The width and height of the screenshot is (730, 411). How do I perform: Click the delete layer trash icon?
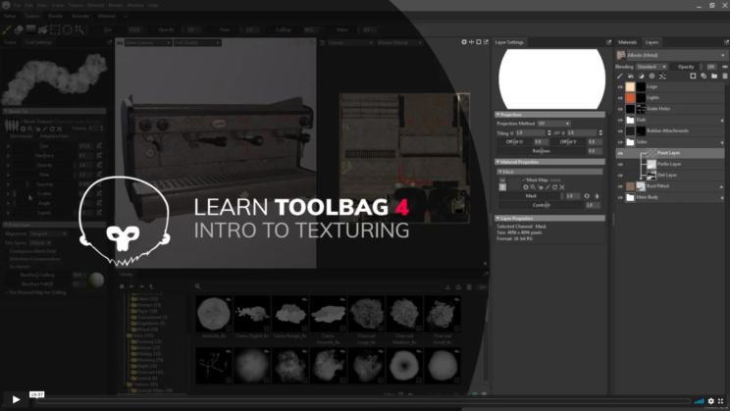pos(725,77)
